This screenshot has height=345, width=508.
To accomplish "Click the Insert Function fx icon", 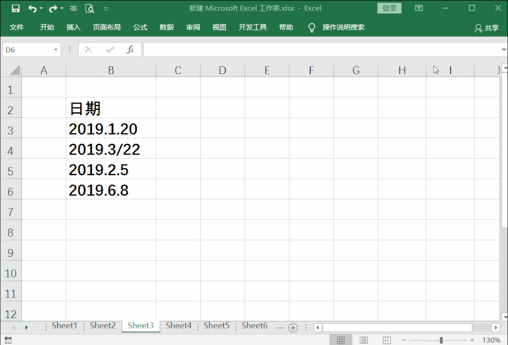I will (x=130, y=49).
